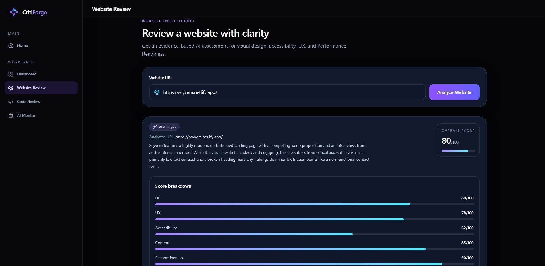
Task: Click the AI Mentor robot icon
Action: click(x=11, y=115)
